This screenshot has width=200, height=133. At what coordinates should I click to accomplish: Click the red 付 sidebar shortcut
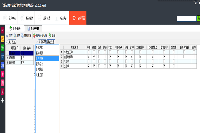pyautogui.click(x=3, y=30)
